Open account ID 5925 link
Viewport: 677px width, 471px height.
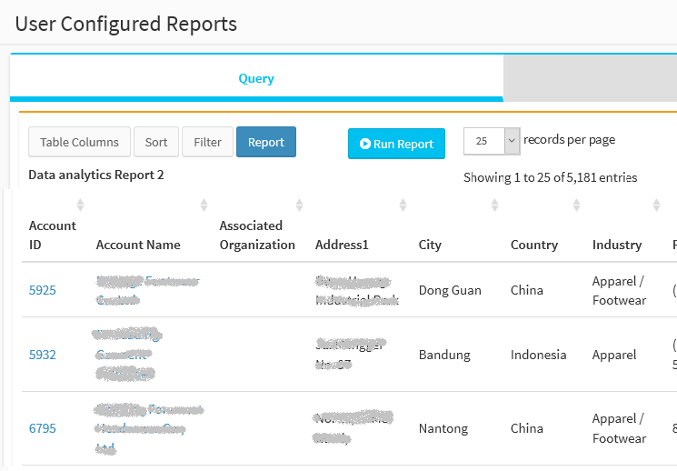click(43, 291)
